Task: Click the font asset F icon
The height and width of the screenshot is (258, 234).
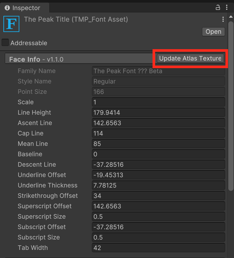Action: pos(11,24)
